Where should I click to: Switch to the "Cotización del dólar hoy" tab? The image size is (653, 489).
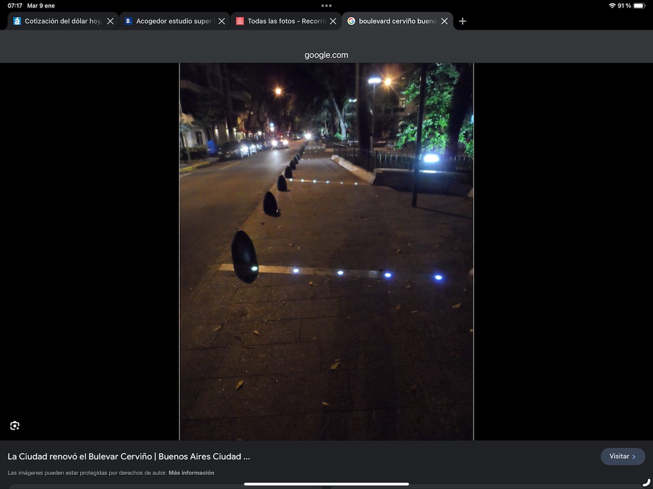point(63,21)
